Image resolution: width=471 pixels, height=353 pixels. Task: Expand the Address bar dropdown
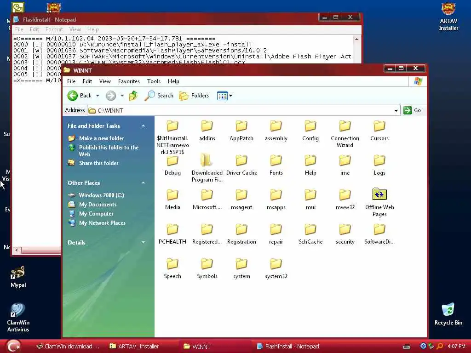396,110
